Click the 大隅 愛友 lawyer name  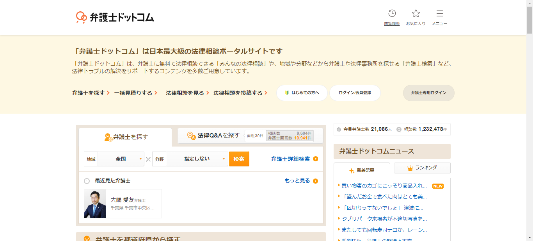pos(122,200)
